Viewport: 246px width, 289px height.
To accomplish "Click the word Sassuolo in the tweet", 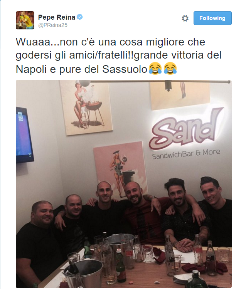I will pyautogui.click(x=125, y=69).
